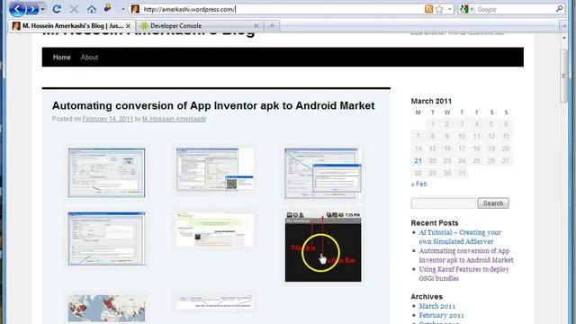576x324 pixels.
Task: Open the gallery thumbnail showing a QR code
Action: click(x=215, y=169)
